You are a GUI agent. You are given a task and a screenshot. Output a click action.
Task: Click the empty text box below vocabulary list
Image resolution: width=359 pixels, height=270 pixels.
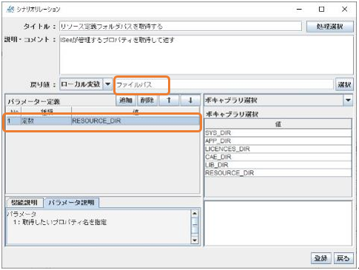coord(278,223)
